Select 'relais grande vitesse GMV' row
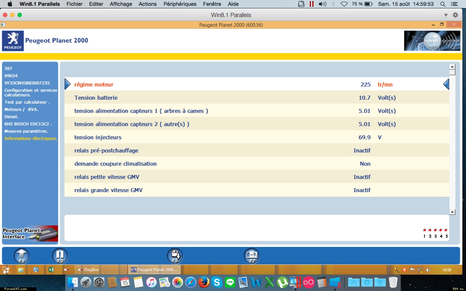 pyautogui.click(x=257, y=190)
